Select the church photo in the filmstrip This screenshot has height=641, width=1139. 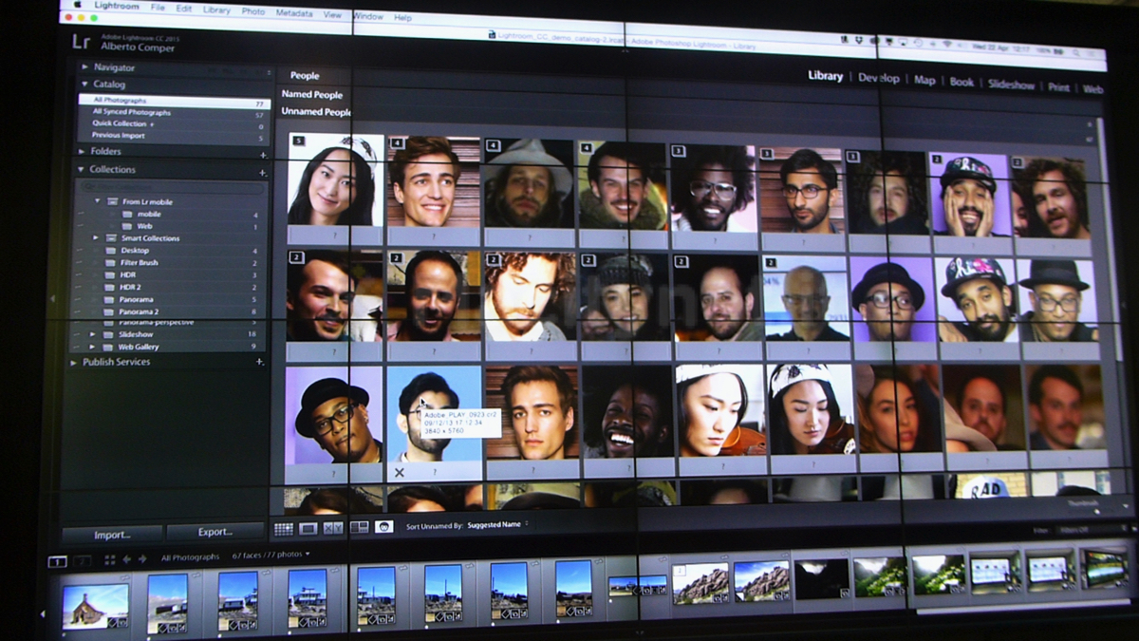(x=96, y=608)
